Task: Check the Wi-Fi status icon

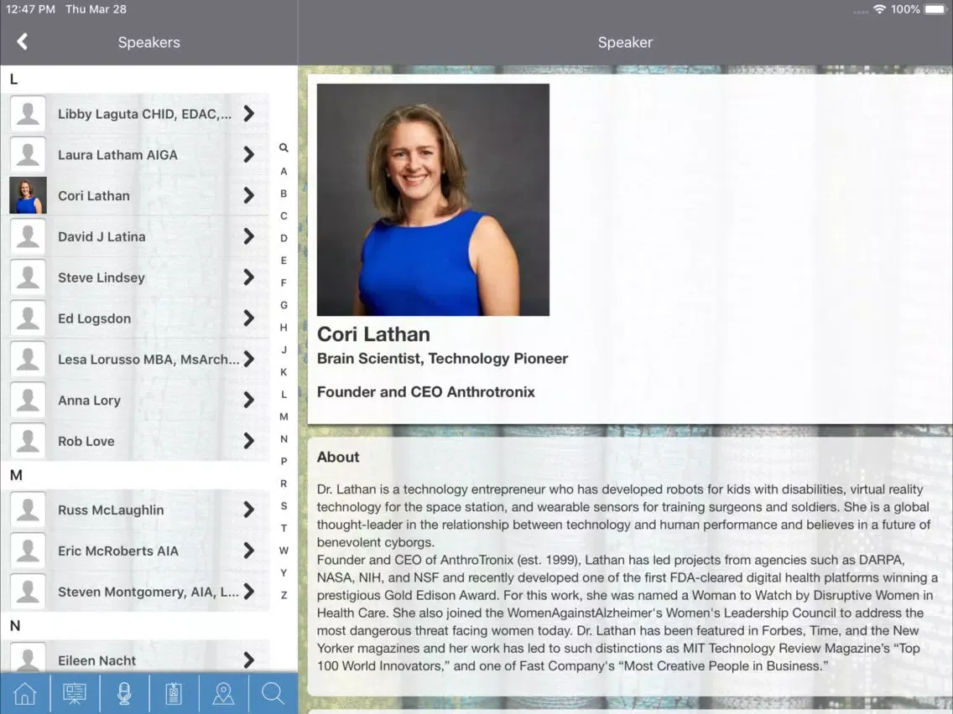Action: click(x=879, y=9)
